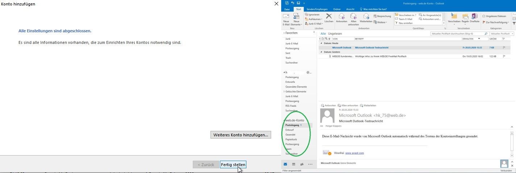Click the Aktuelles Postfach durchsuchen search box
This screenshot has width=516, height=173.
[x=459, y=33]
